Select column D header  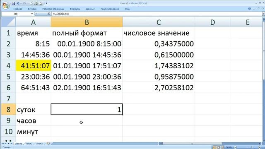[x=212, y=22]
